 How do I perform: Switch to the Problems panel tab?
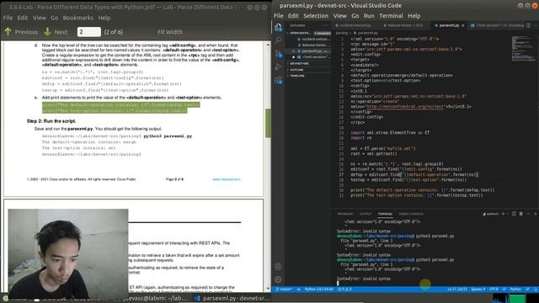[345, 214]
